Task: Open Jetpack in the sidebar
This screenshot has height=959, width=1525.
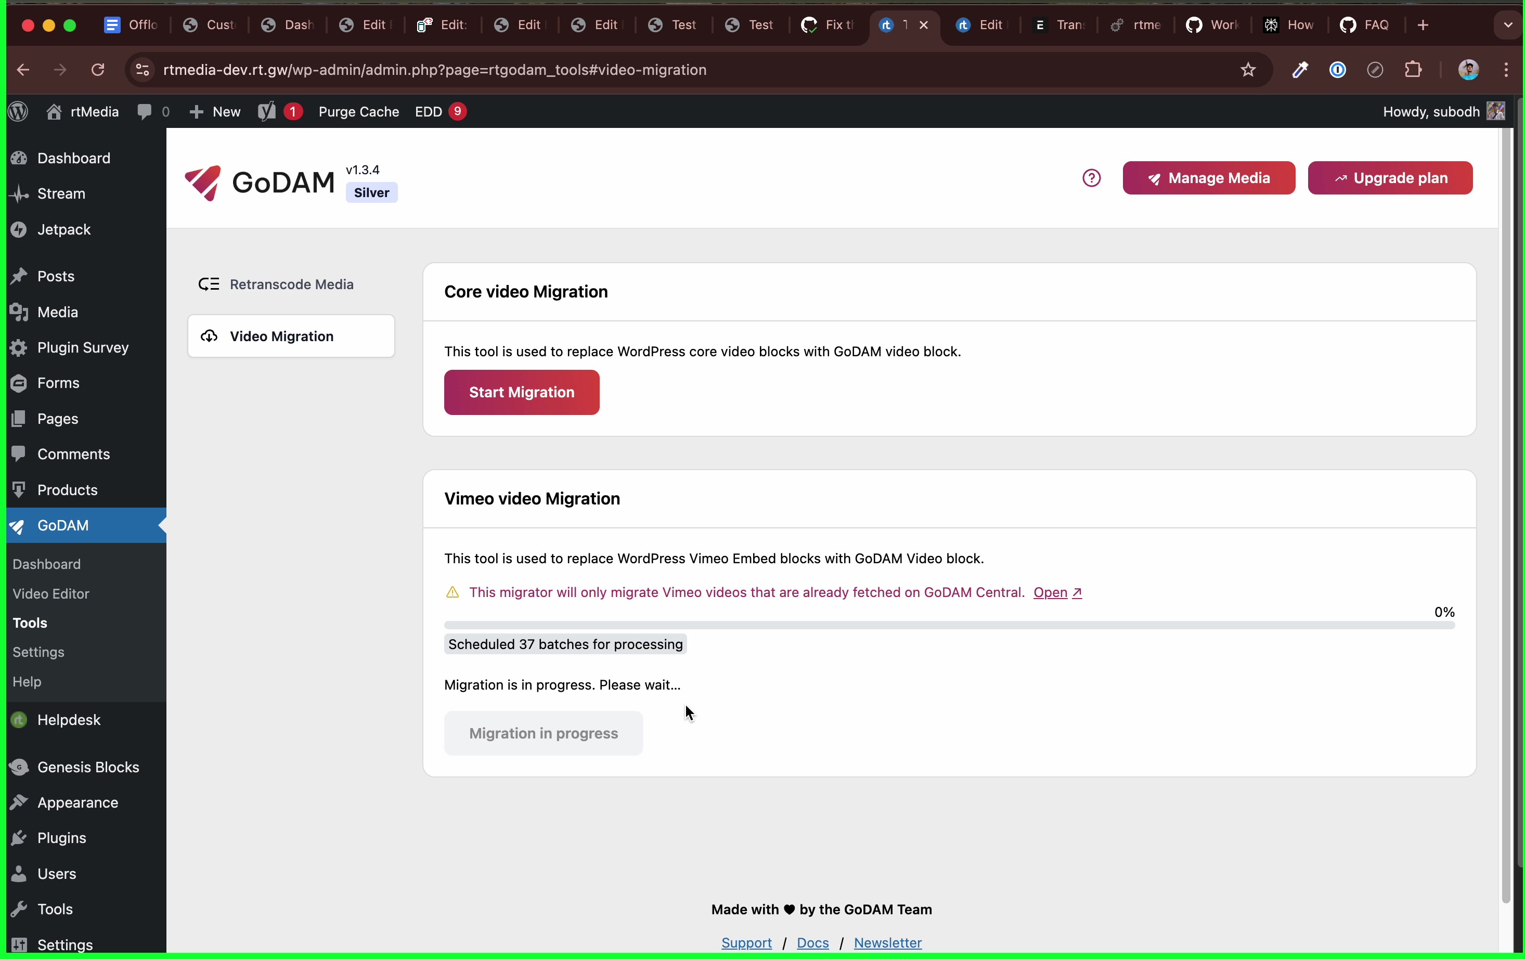Action: (x=86, y=229)
